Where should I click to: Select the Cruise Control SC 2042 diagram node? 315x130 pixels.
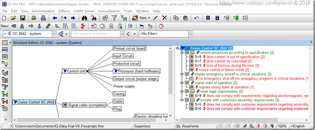pyautogui.click(x=34, y=102)
